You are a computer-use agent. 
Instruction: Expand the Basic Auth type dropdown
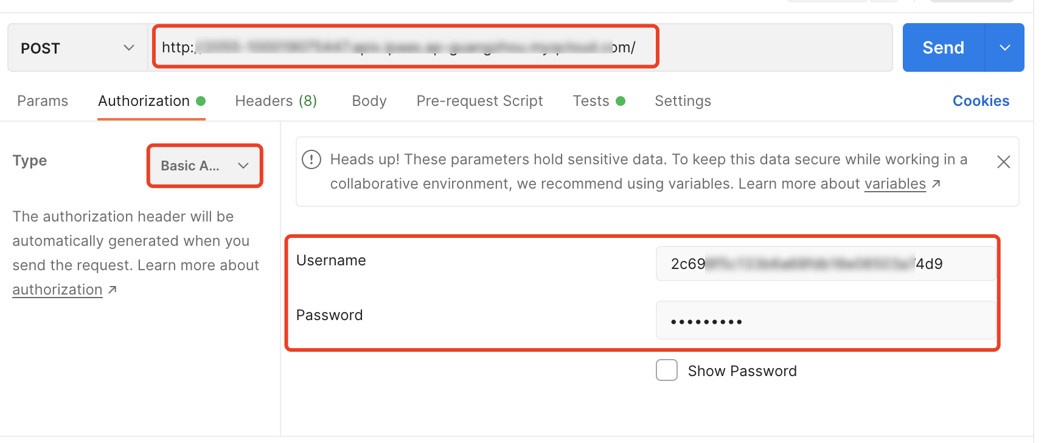click(205, 166)
